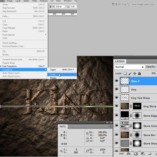The height and width of the screenshot is (157, 157).
Task: Open the Select menu
Action: point(26,1)
